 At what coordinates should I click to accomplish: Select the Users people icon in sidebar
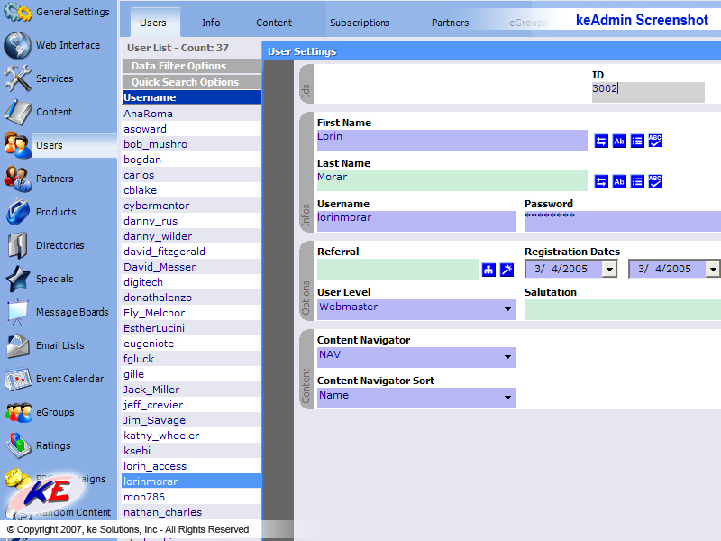tap(17, 145)
